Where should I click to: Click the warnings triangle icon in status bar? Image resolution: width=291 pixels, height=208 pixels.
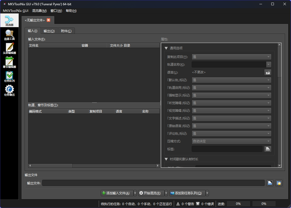coord(178,204)
